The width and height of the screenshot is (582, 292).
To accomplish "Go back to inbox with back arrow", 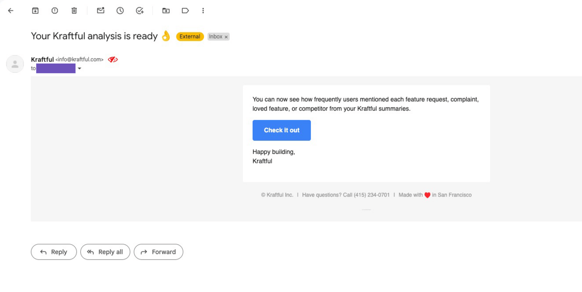I will pyautogui.click(x=11, y=11).
